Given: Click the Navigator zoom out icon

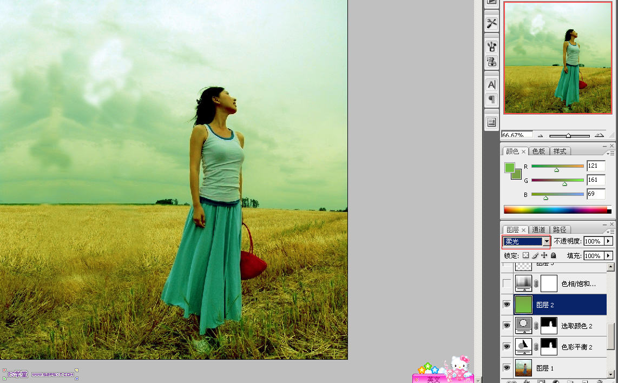Looking at the screenshot, I should [x=541, y=136].
